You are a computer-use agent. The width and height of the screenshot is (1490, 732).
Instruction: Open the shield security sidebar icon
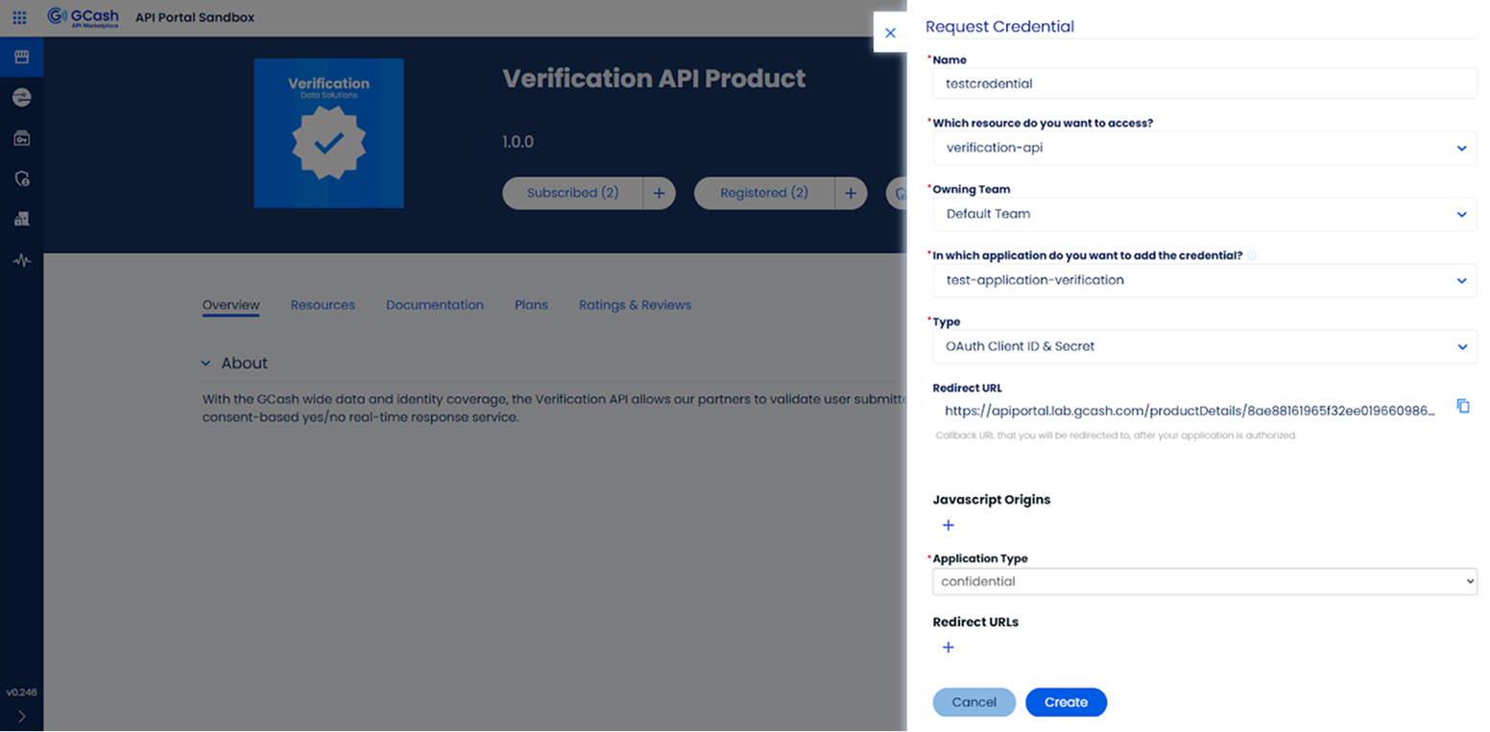pyautogui.click(x=21, y=178)
